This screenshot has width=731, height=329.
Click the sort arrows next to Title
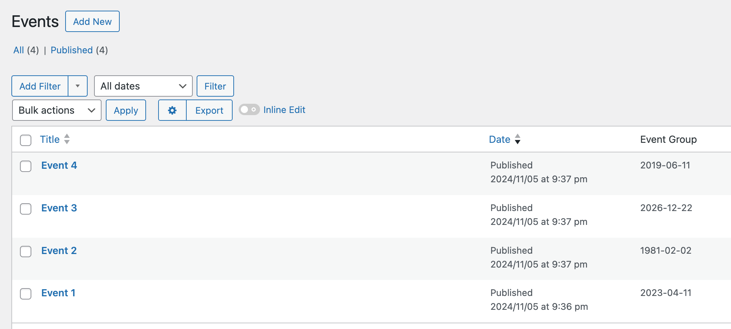67,139
